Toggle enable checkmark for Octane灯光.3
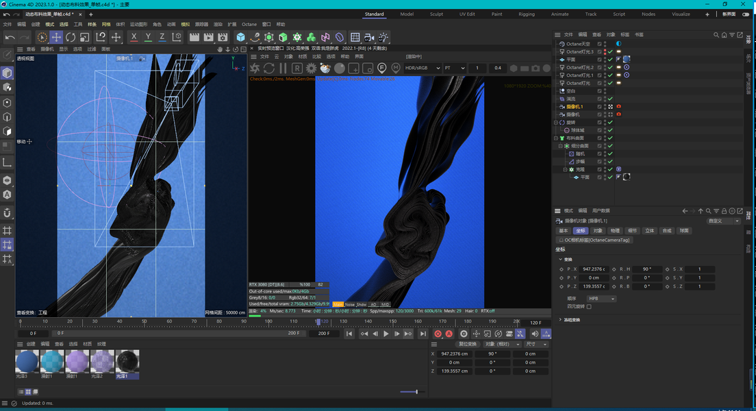Viewport: 756px width, 411px height. 610,51
